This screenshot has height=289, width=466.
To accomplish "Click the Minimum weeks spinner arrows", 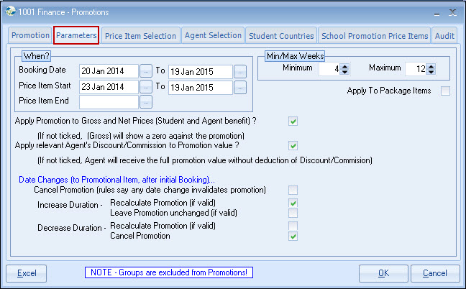I will tap(344, 70).
